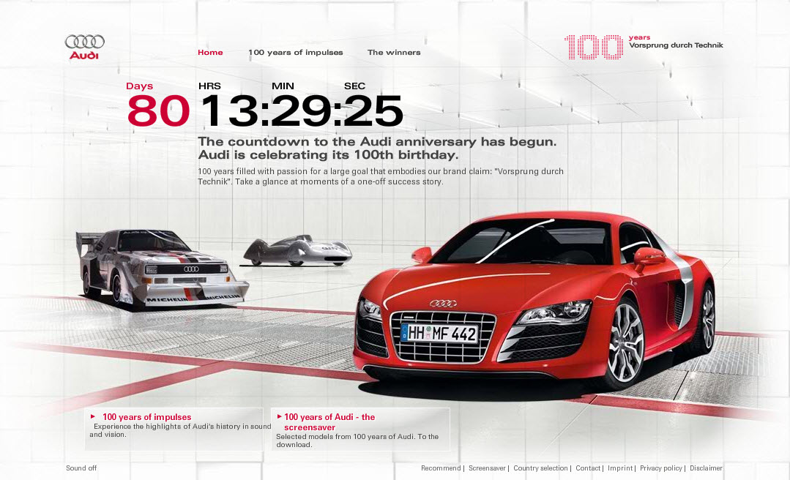This screenshot has width=790, height=480.
Task: Click the Audi four-rings logo
Action: tap(85, 47)
